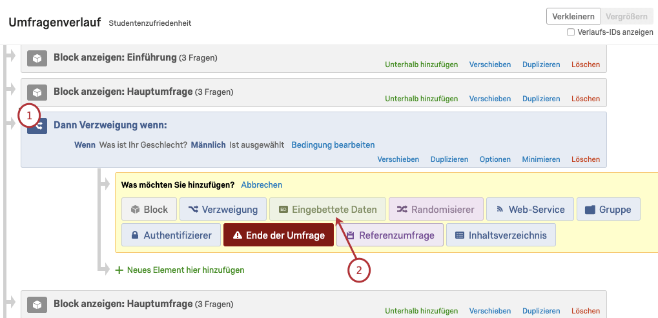Add a Block element
Viewport: 658px width, 318px height.
(149, 209)
